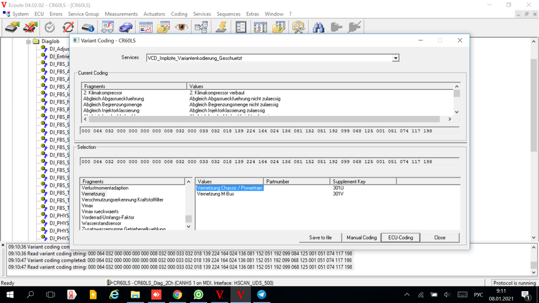
Task: Open the sequences window toolbar icon
Action: [260, 27]
